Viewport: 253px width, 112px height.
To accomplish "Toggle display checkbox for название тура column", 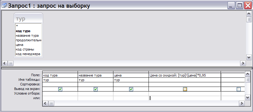I will point(96,89).
